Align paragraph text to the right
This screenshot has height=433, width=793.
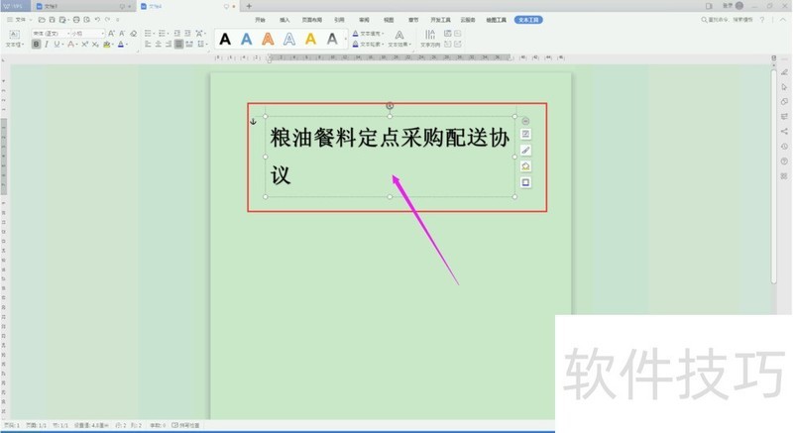(169, 45)
